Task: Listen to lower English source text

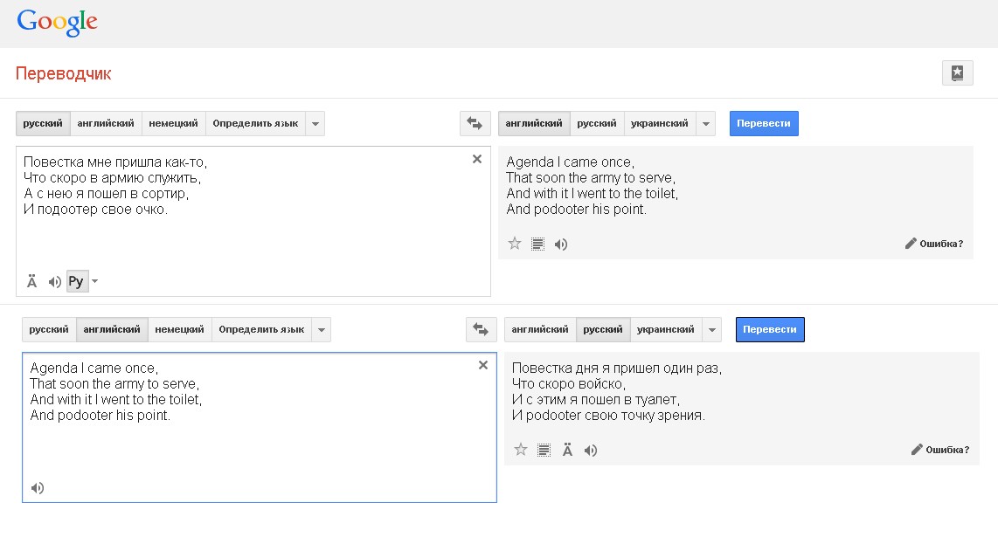Action: [37, 488]
